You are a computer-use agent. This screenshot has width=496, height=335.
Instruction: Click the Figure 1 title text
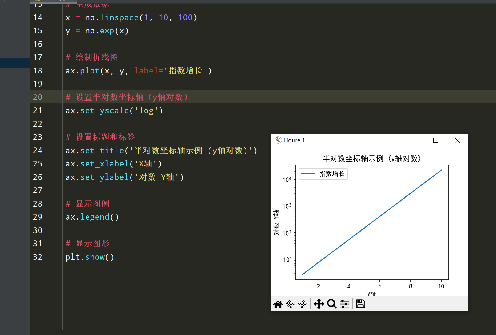pyautogui.click(x=294, y=140)
